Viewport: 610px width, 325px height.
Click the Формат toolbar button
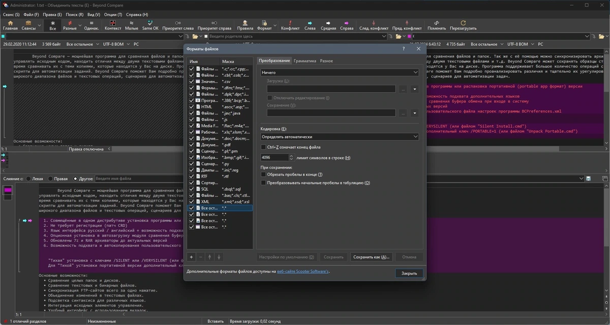[264, 25]
